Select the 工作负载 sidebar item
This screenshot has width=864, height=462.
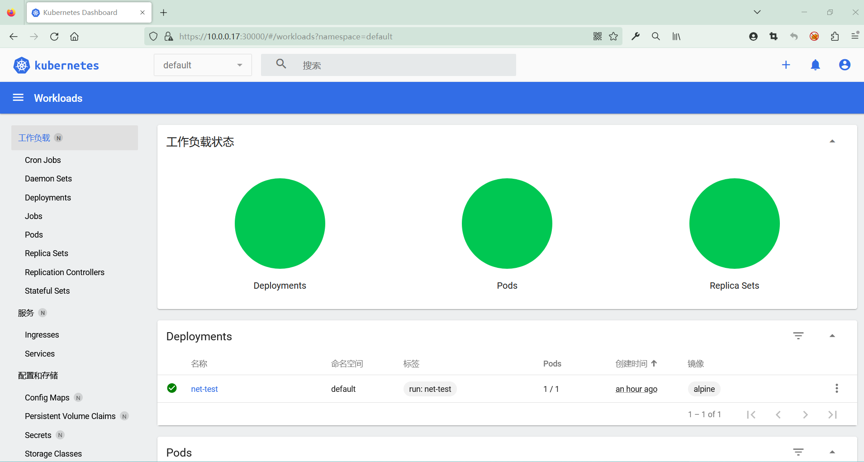(x=75, y=138)
